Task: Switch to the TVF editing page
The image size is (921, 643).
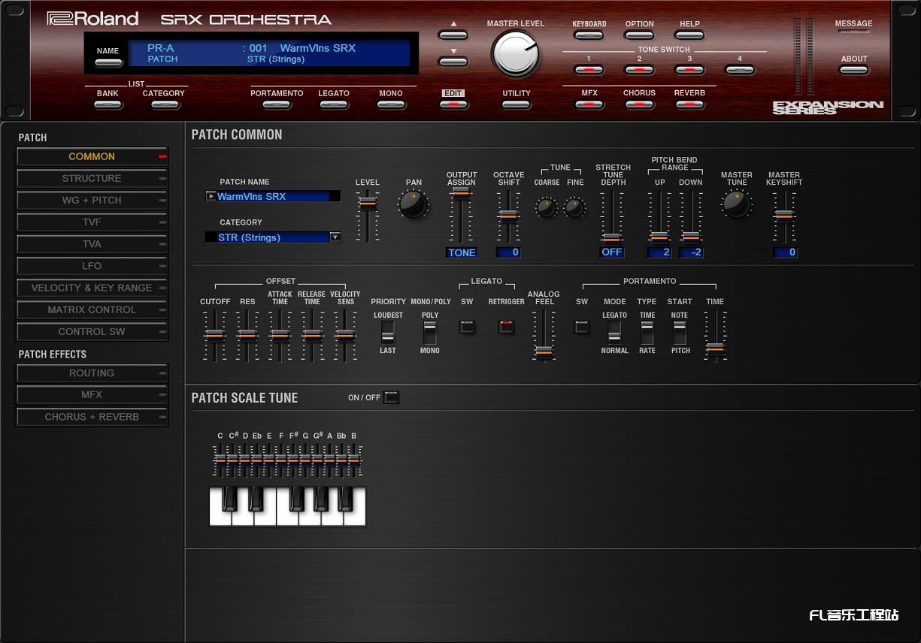Action: tap(92, 222)
